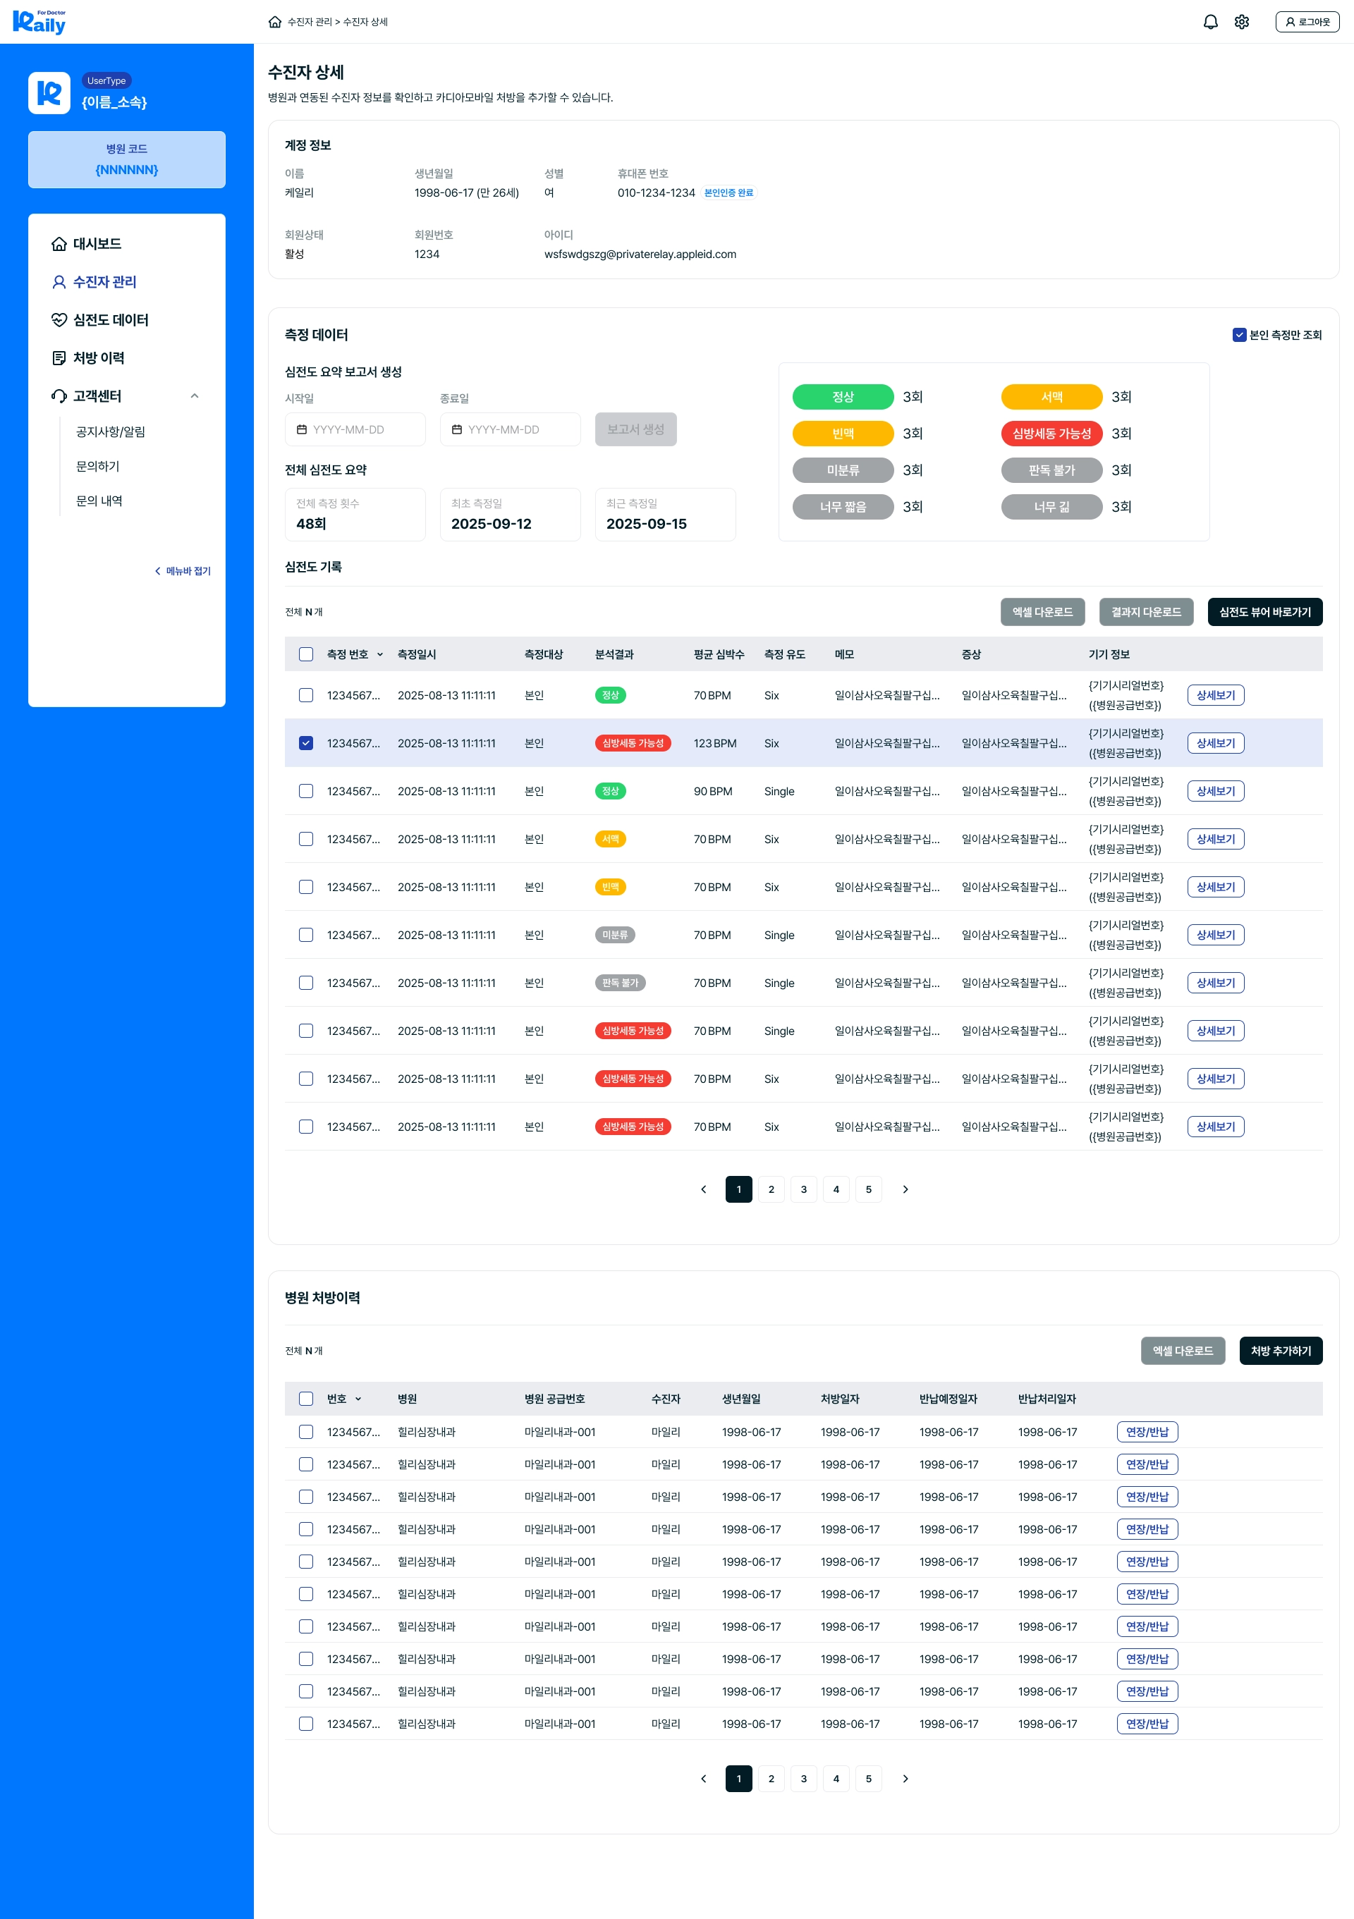1354x1919 pixels.
Task: Select 수진자 관리 in the sidebar
Action: [x=104, y=282]
